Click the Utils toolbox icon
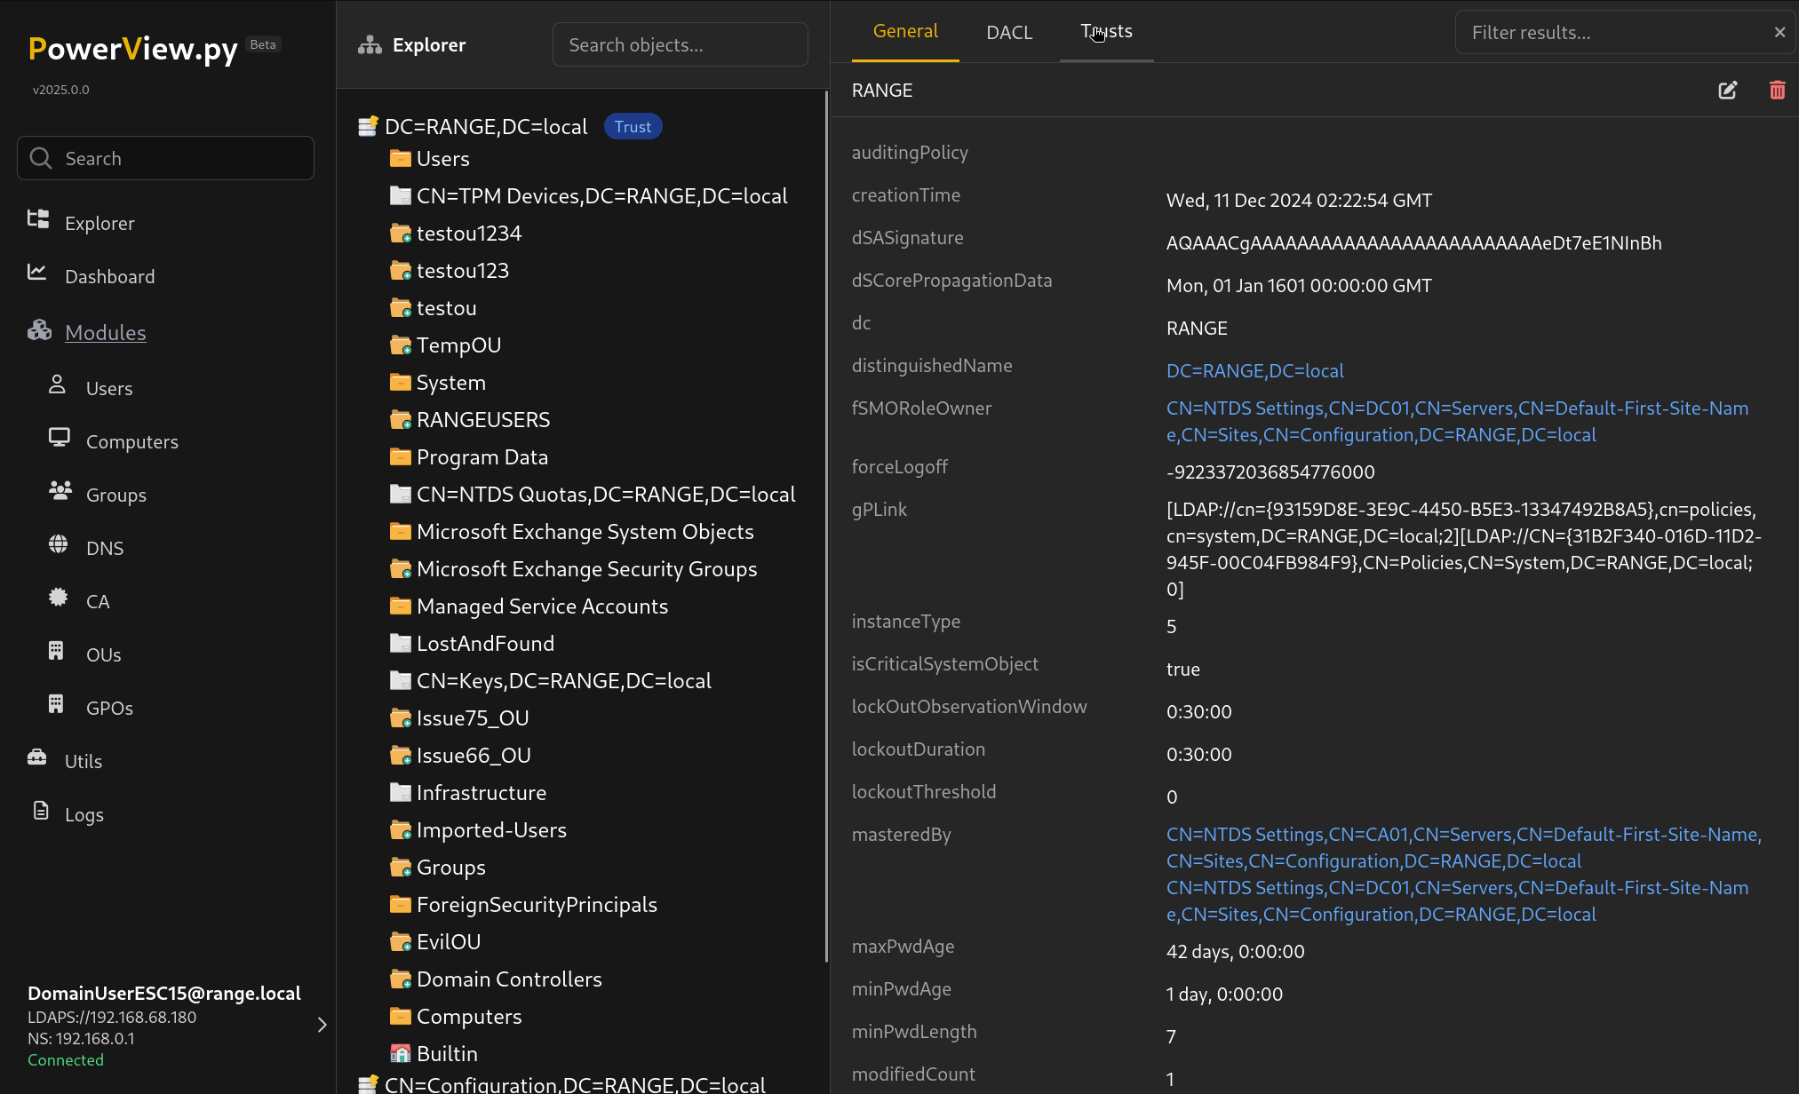The image size is (1799, 1094). pos(37,757)
